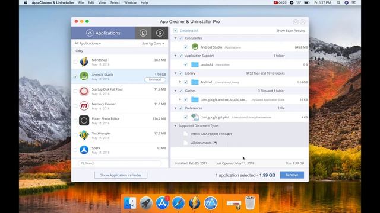
Task: Collapse Supported Document Types section
Action: tap(176, 126)
